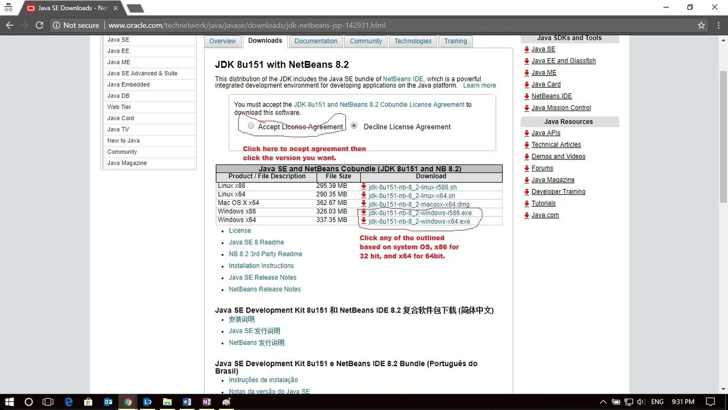Viewport: 728px width, 410px height.
Task: Switch to the Technologies tab
Action: (413, 41)
